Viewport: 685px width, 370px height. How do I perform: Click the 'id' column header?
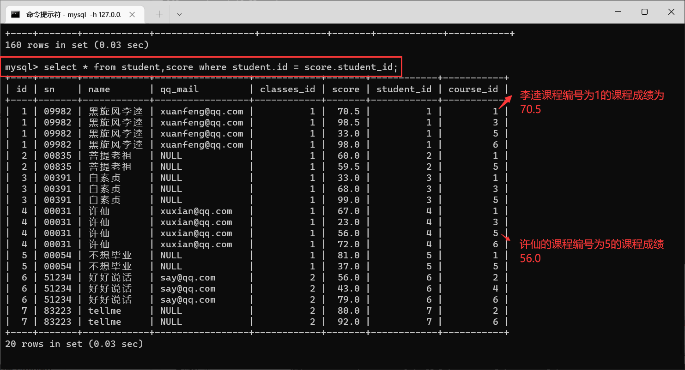(22, 89)
